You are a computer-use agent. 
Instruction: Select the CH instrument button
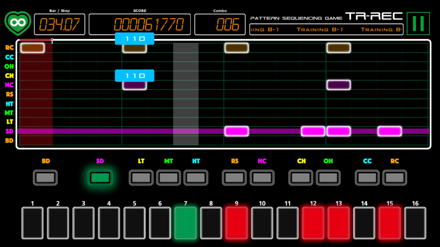[x=301, y=178]
